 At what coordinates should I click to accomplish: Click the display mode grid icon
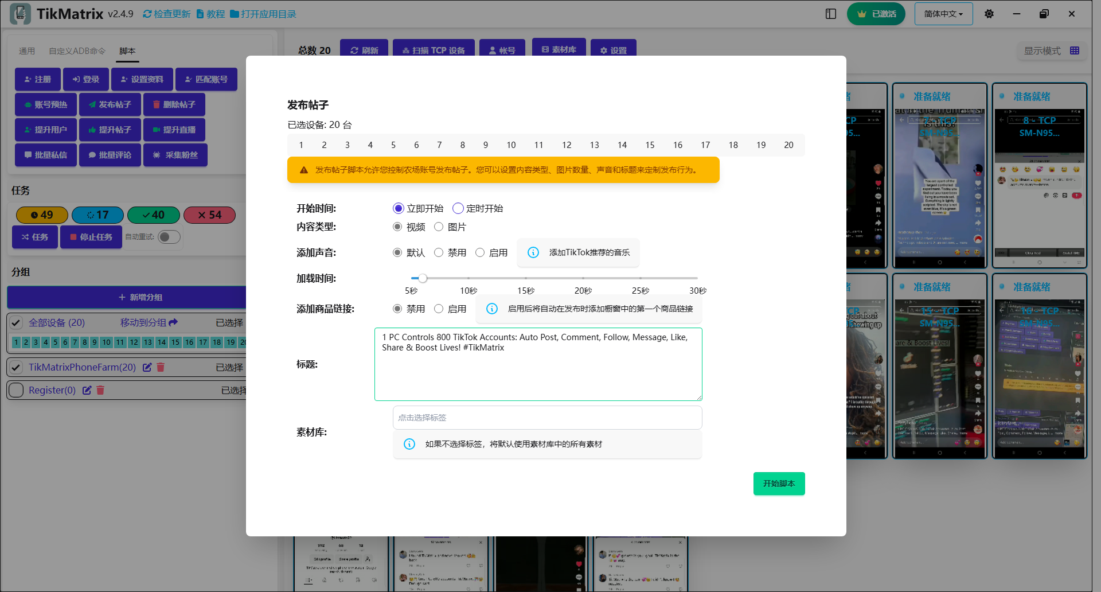pyautogui.click(x=1075, y=50)
